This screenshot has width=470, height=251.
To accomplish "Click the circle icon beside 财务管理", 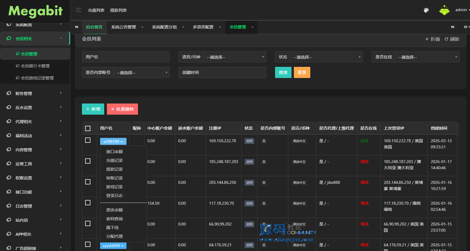I will click(9, 93).
